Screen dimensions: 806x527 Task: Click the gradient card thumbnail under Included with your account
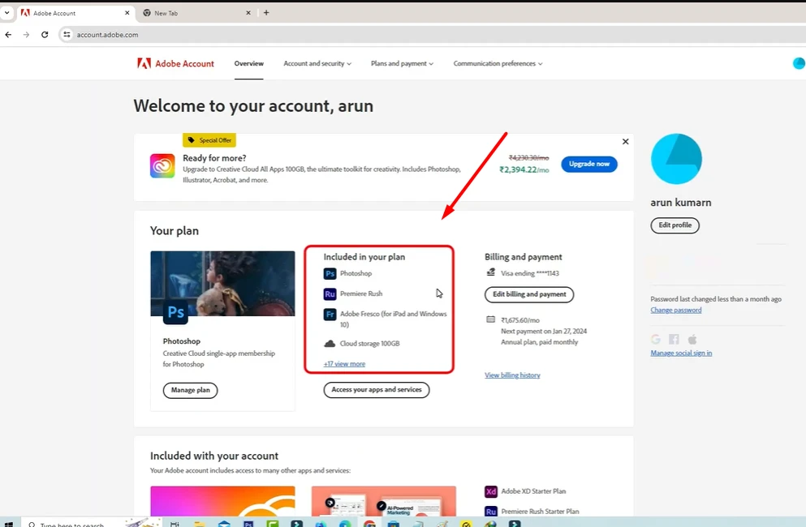coord(222,501)
